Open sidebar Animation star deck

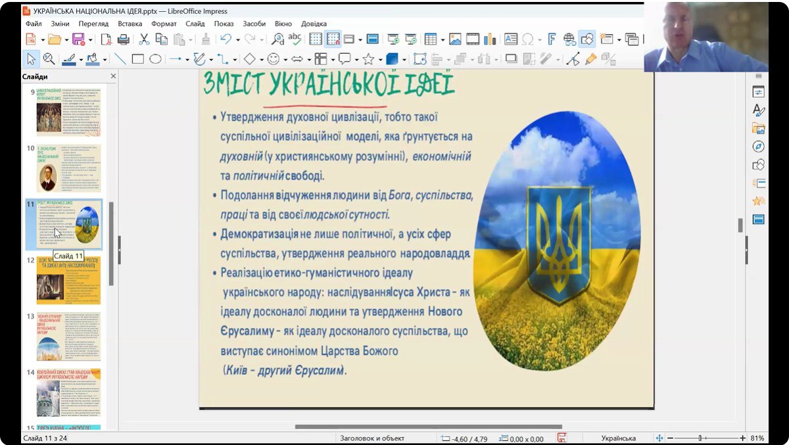[x=759, y=201]
